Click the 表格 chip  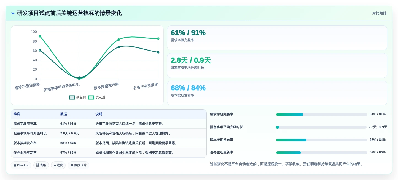pyautogui.click(x=41, y=165)
